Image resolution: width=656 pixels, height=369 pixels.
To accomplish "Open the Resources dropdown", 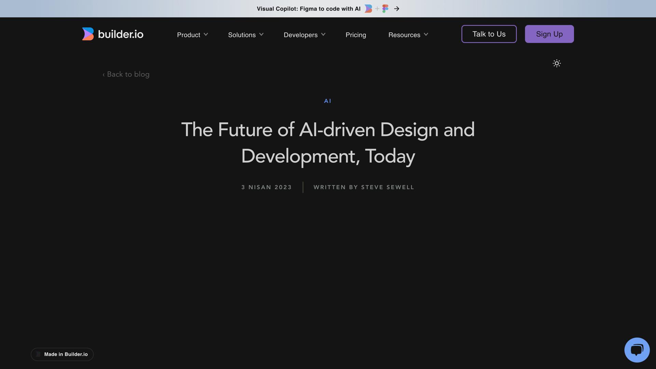I will coord(408,35).
